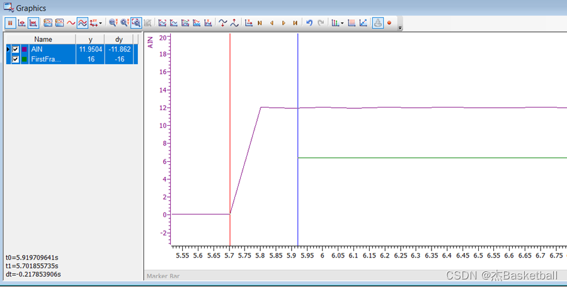Click the fit icon with blue bars
Viewport: 567px width, 287px height.
point(197,23)
